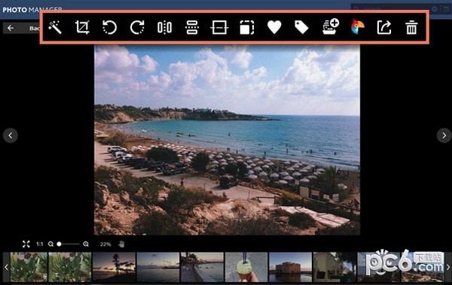The image size is (452, 285).
Task: Toggle fullscreen view icon
Action: pyautogui.click(x=26, y=244)
